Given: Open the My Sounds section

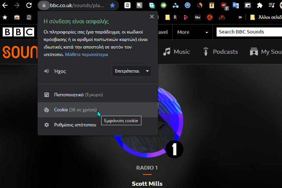Looking at the screenshot, I should (x=266, y=52).
